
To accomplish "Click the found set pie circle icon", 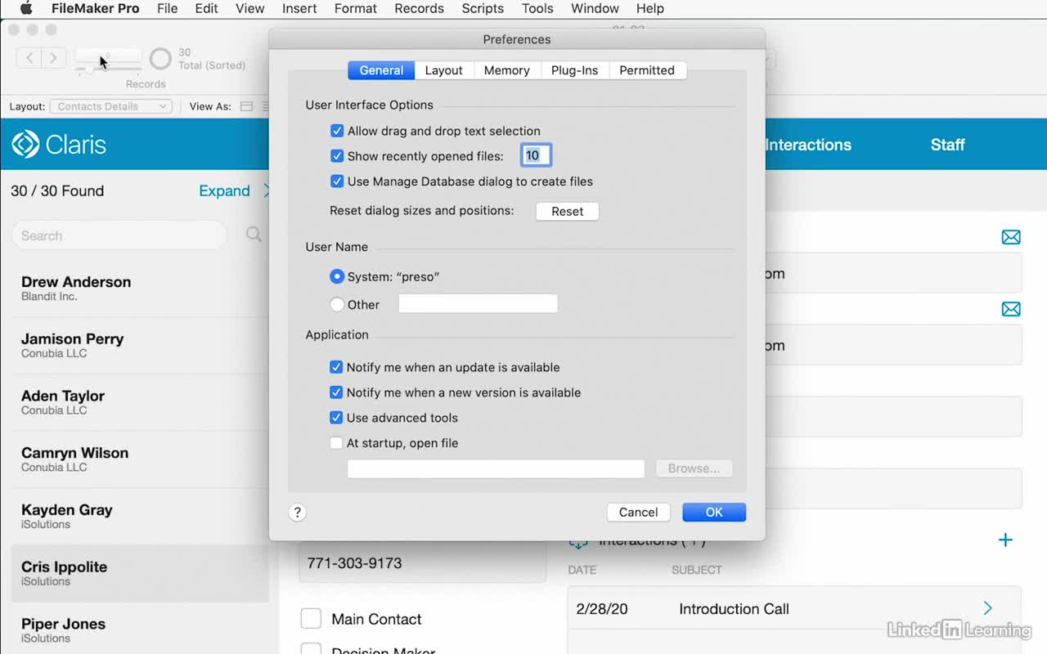I will pos(161,59).
